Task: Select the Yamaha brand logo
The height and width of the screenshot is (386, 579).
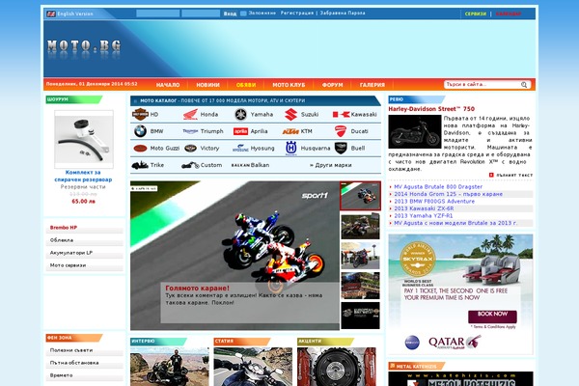Action: [240, 115]
